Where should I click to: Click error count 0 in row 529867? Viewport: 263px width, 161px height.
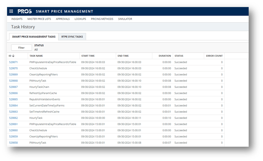pyautogui.click(x=222, y=87)
